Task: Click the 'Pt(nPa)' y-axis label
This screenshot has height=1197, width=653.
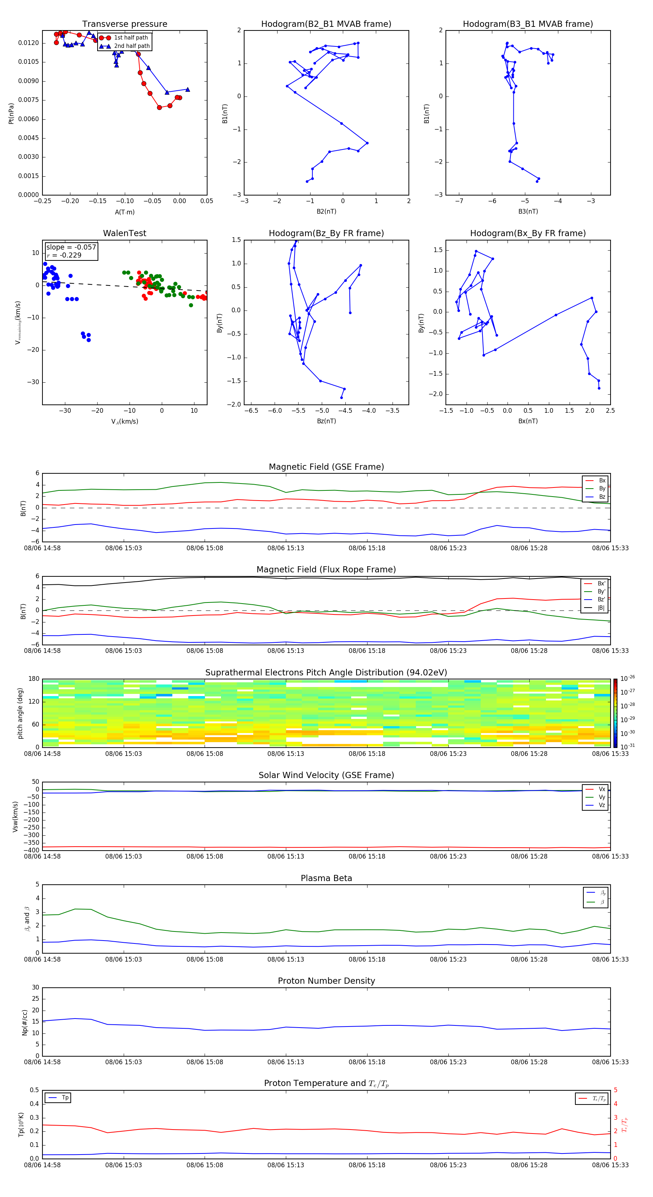Action: [11, 114]
